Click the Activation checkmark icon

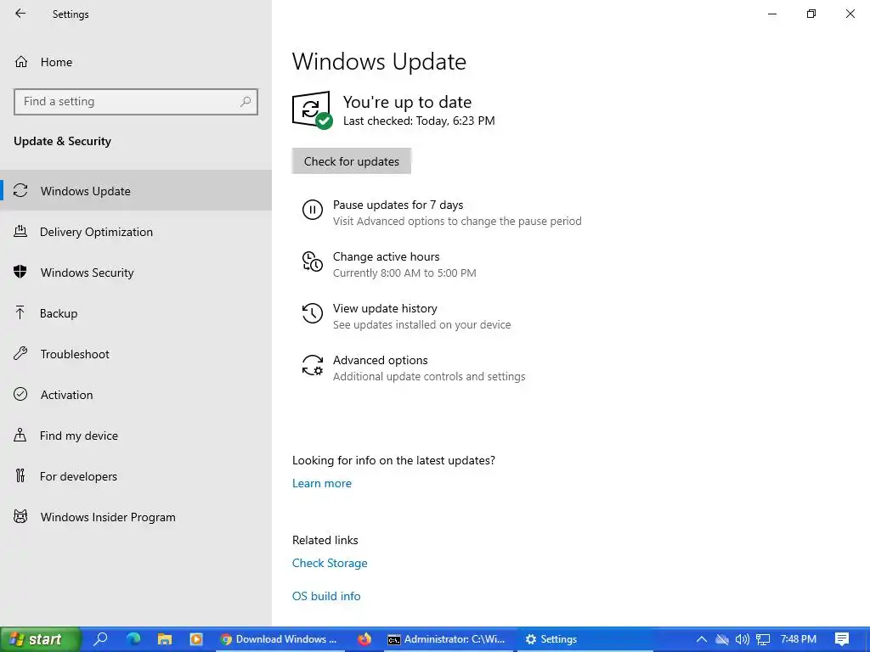(x=20, y=394)
